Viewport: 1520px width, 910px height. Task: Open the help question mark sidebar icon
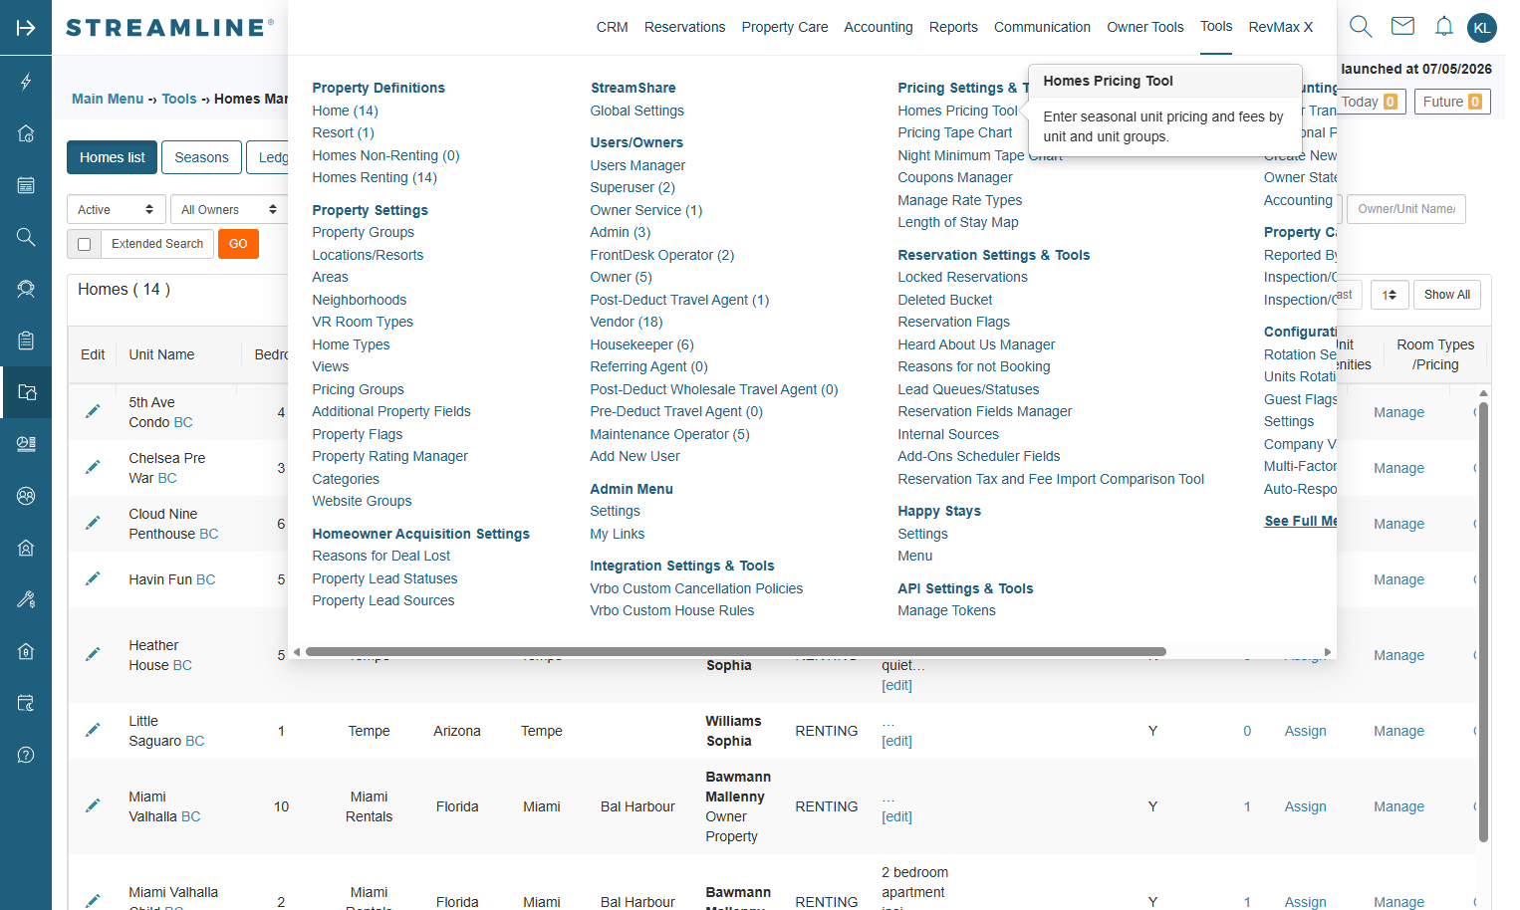point(26,755)
